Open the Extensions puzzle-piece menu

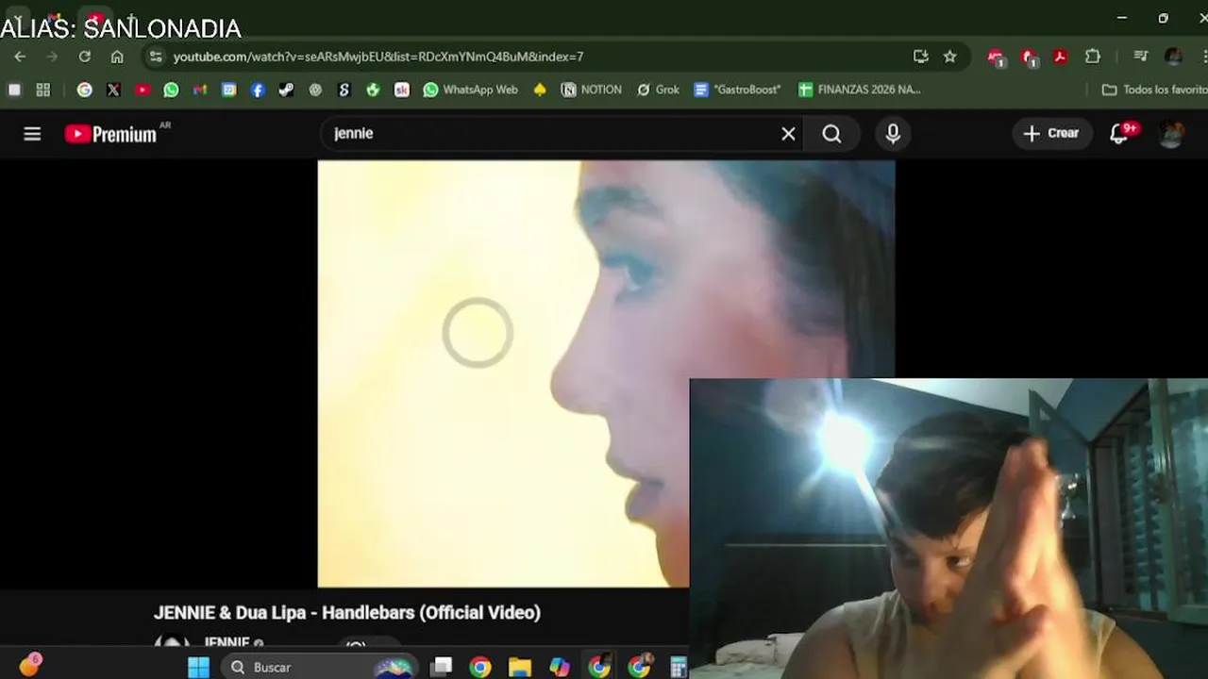(1093, 57)
